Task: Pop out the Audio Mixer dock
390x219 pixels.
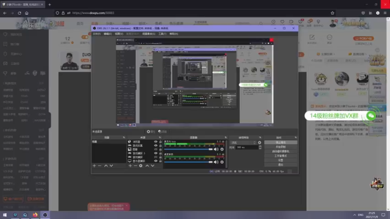Action: 226,137
